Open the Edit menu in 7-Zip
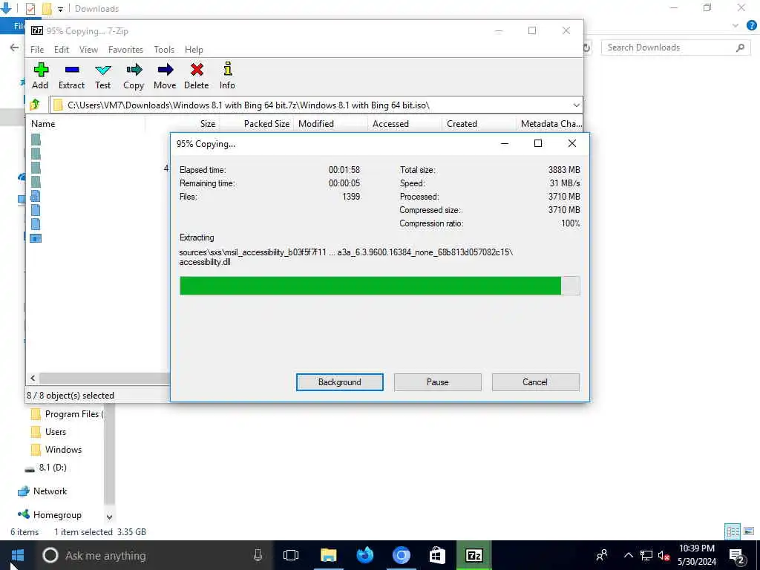 point(61,50)
